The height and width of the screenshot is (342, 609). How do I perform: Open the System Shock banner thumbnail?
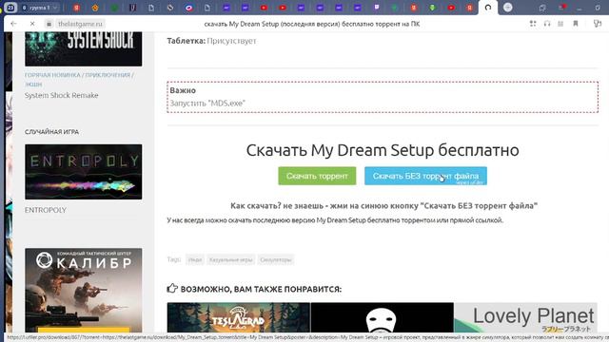[84, 48]
